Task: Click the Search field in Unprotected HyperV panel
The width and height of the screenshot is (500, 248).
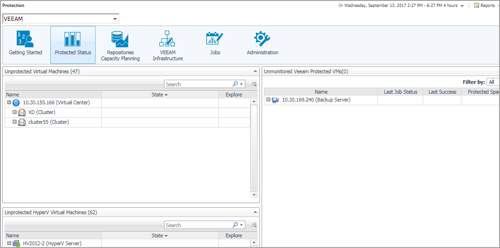Action: click(x=197, y=225)
